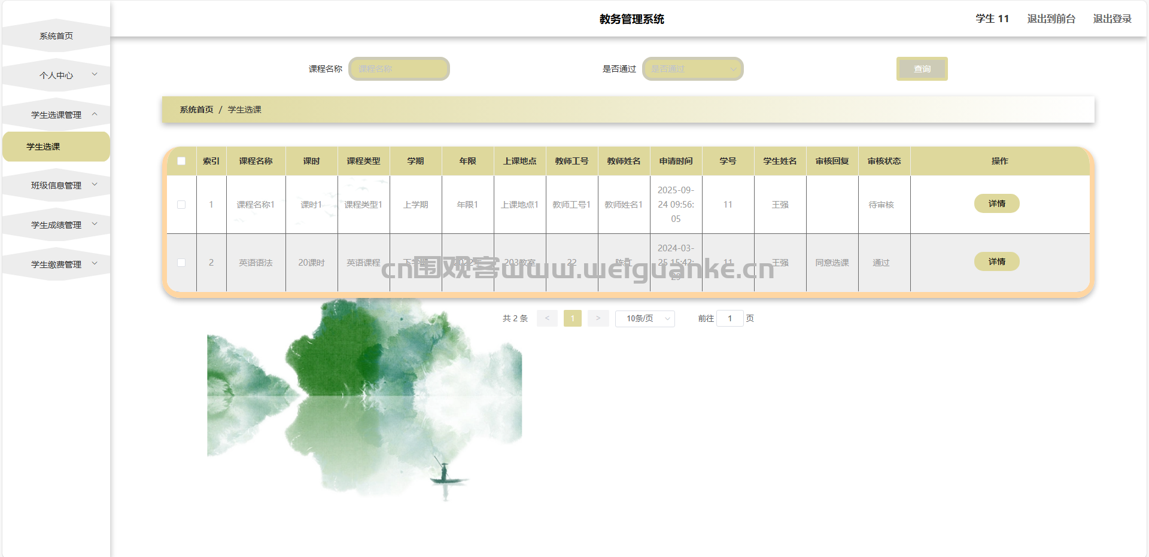1149x557 pixels.
Task: Expand the 个人中心 sidebar menu
Action: 56,75
